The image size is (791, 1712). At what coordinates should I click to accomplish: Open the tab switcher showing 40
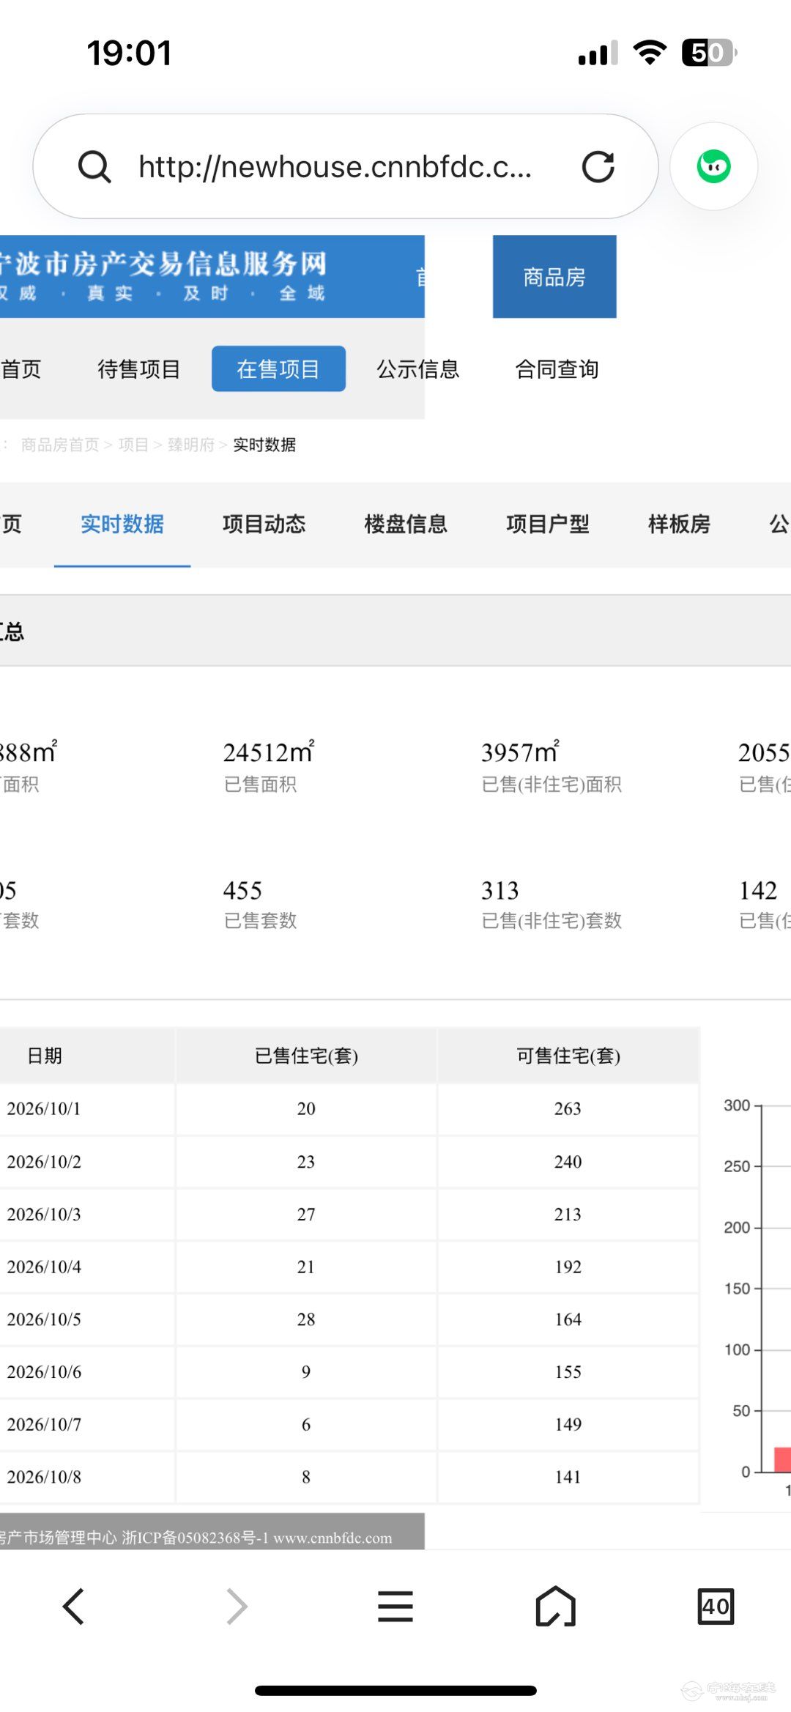tap(716, 1607)
